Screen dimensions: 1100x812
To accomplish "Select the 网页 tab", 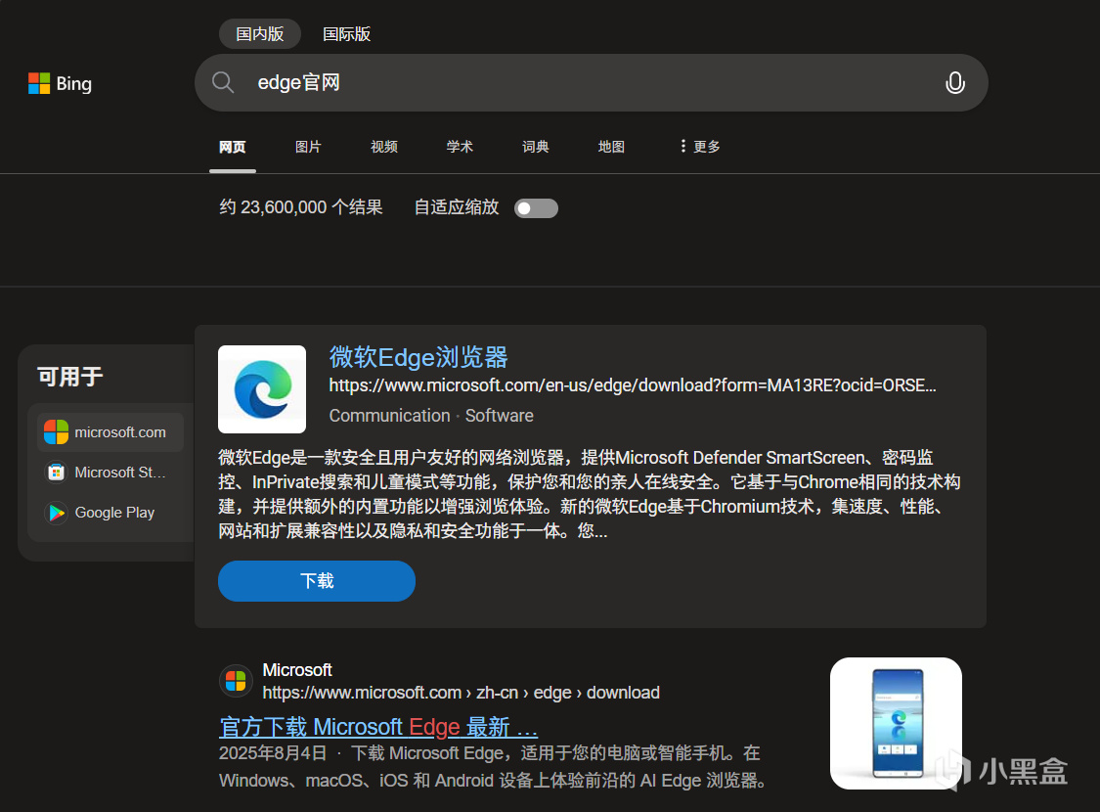I will (232, 147).
